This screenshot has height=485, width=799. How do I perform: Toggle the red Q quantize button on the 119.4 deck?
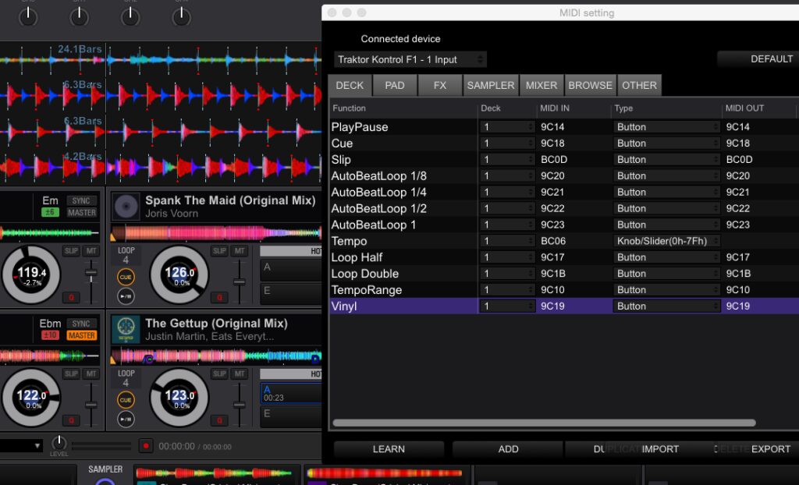point(71,298)
